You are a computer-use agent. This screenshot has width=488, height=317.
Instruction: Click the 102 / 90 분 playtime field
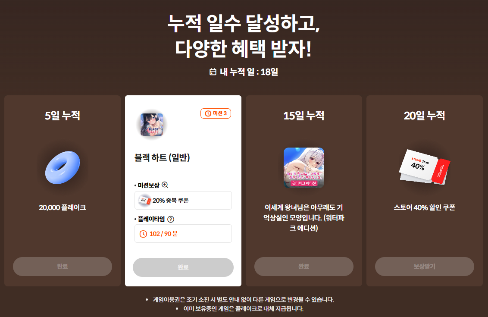183,234
